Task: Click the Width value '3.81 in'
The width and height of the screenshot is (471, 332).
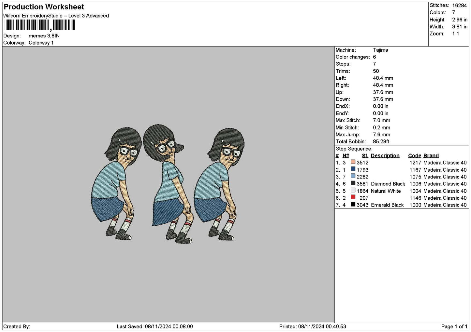Action: tap(460, 27)
